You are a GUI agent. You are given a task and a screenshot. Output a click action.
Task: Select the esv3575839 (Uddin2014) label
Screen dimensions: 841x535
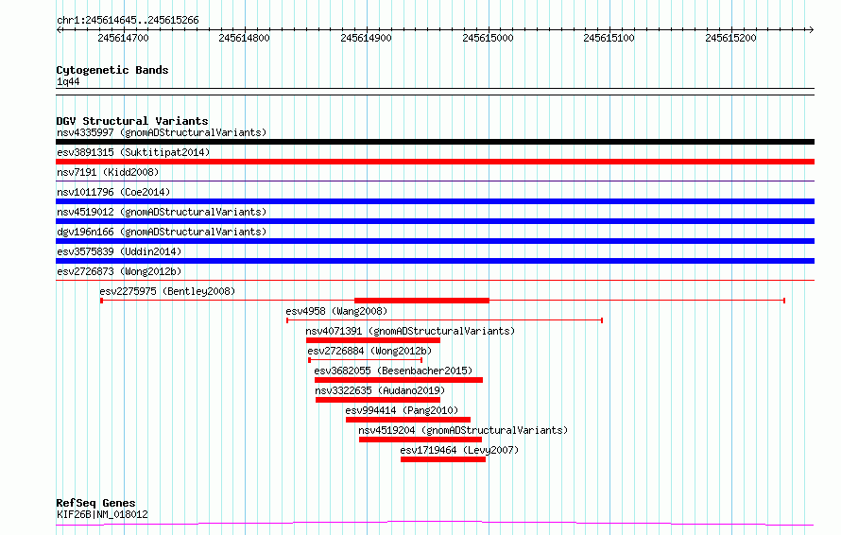[x=119, y=251]
